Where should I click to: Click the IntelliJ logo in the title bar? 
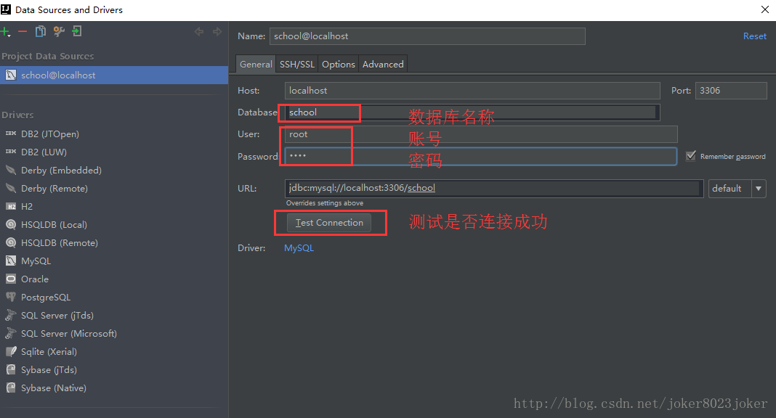(6, 9)
